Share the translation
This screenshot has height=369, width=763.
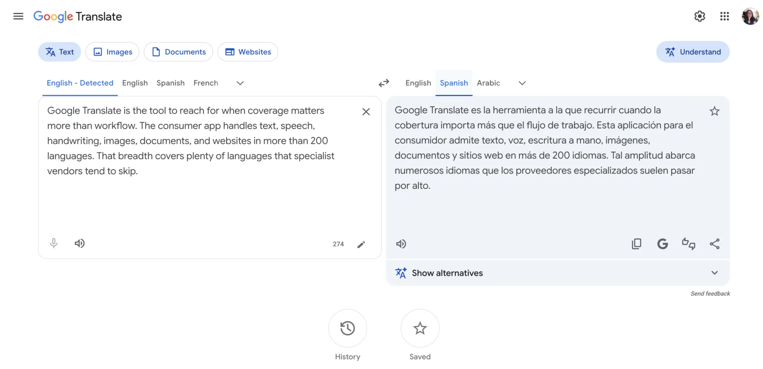point(715,244)
